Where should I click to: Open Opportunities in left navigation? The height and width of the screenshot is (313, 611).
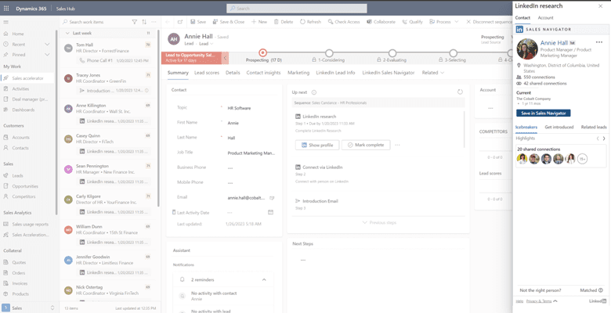[25, 186]
